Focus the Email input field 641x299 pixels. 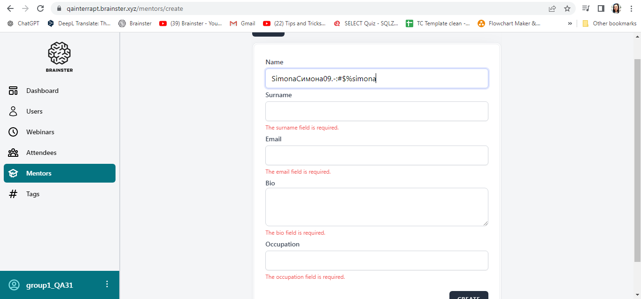pyautogui.click(x=376, y=155)
